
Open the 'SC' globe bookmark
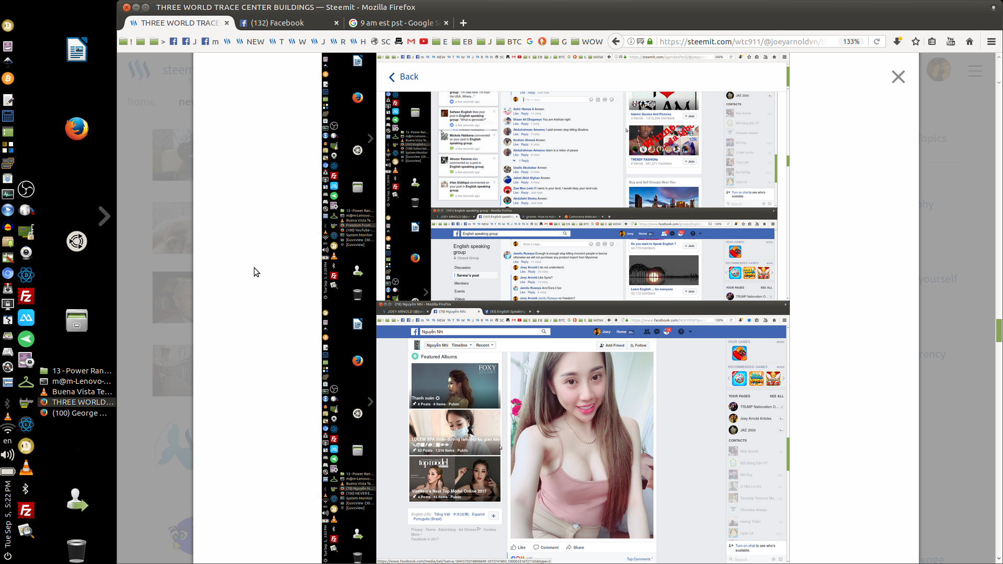[380, 41]
